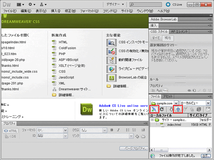Click the search input field
Screen dimensions: 214x160
(x=145, y=4)
